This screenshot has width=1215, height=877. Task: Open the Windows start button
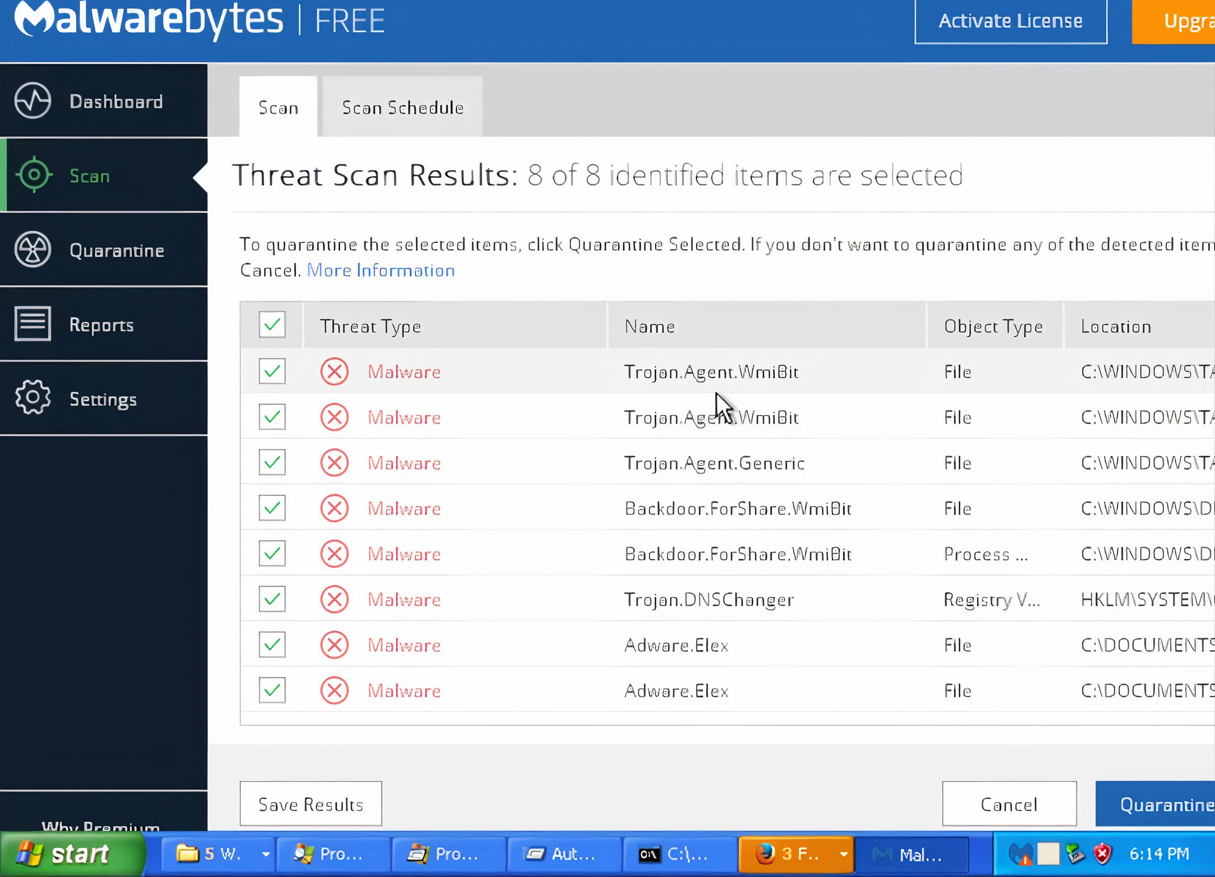coord(72,854)
